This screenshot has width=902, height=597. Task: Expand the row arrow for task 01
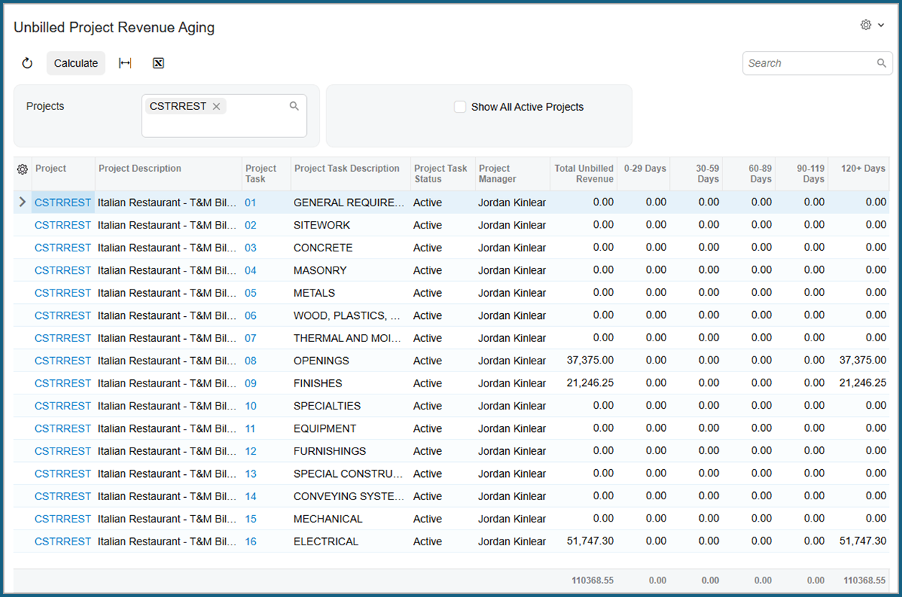[x=22, y=203]
